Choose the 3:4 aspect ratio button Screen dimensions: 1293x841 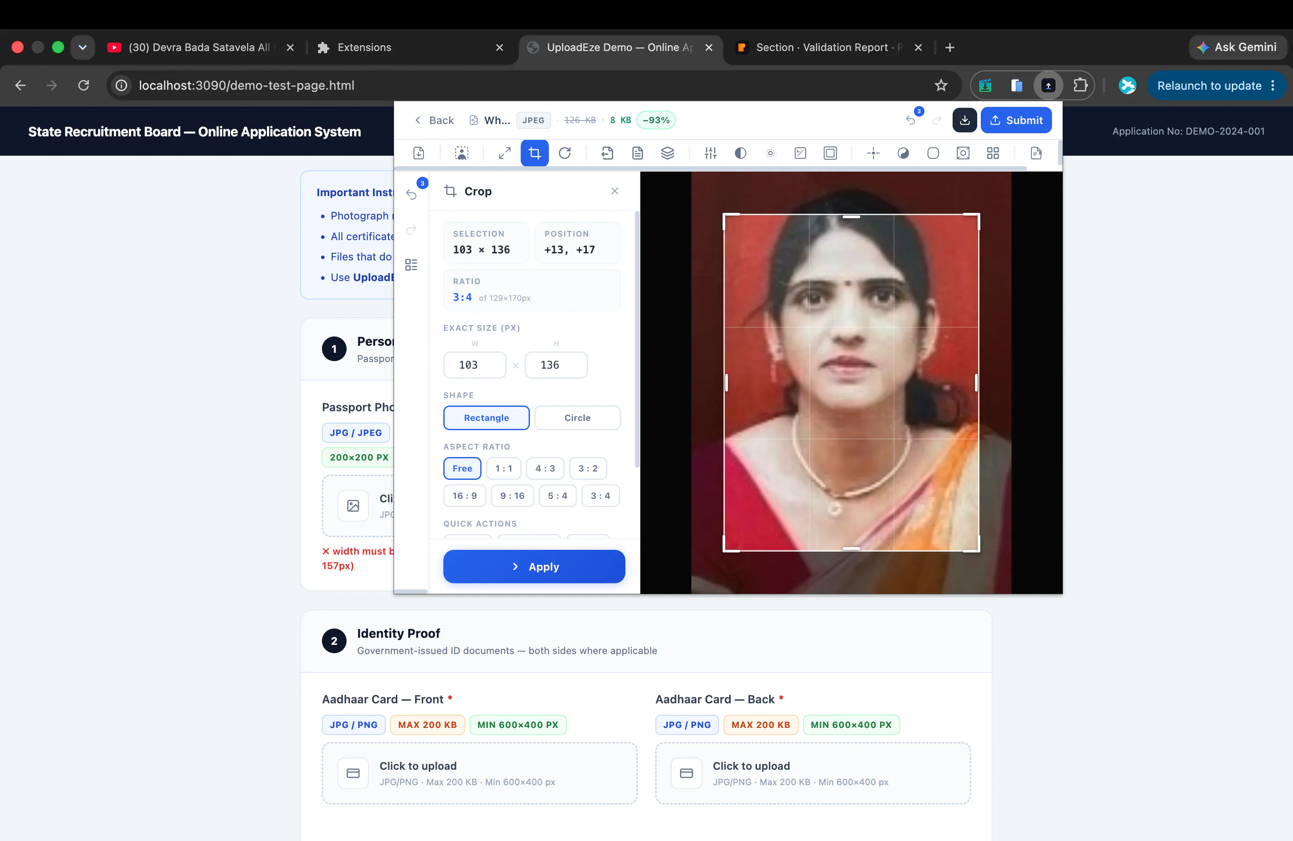tap(600, 495)
